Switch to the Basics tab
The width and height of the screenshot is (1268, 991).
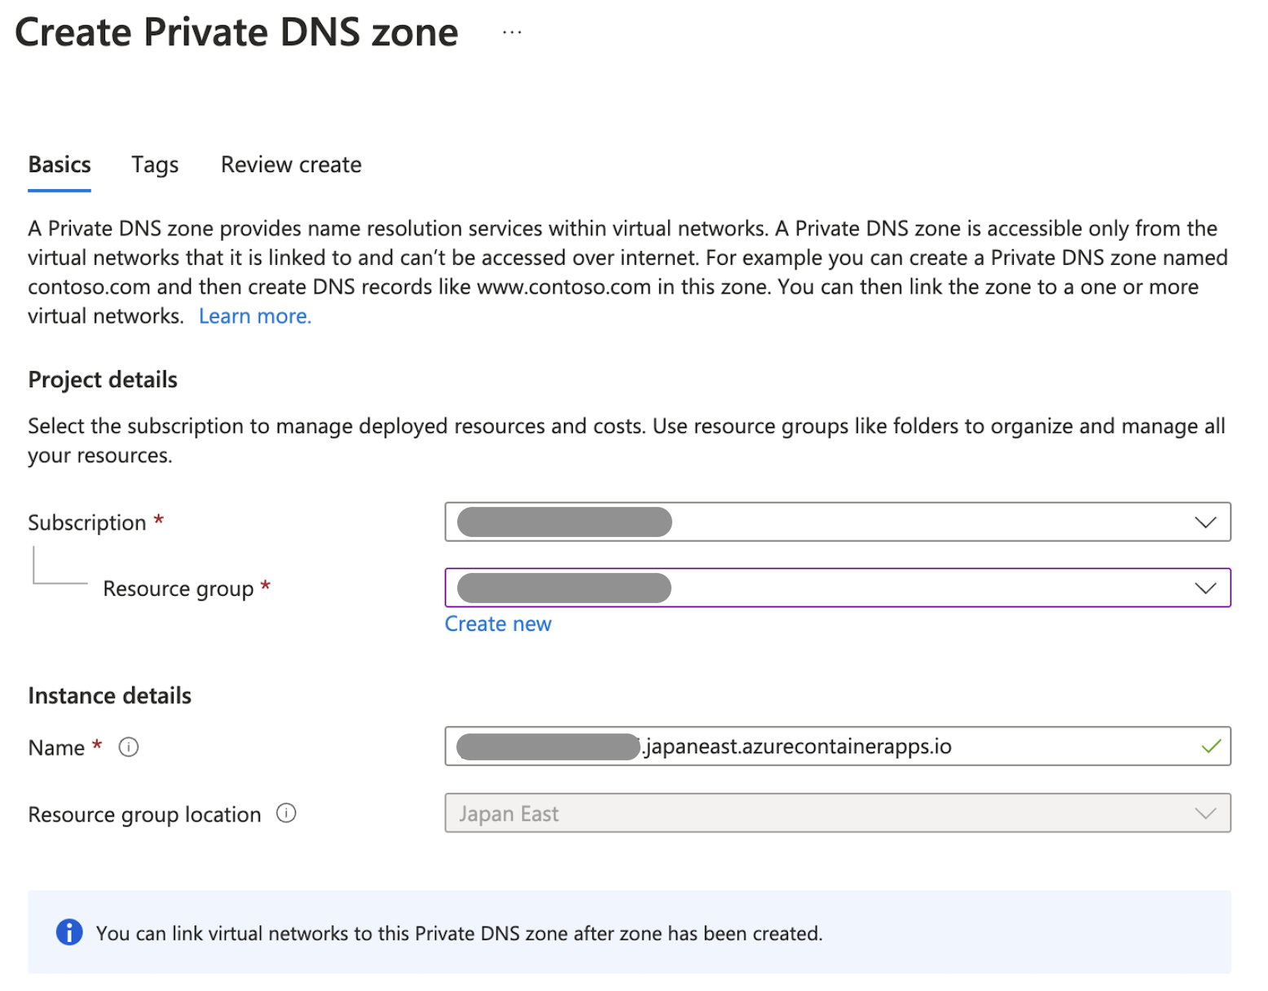pyautogui.click(x=59, y=165)
